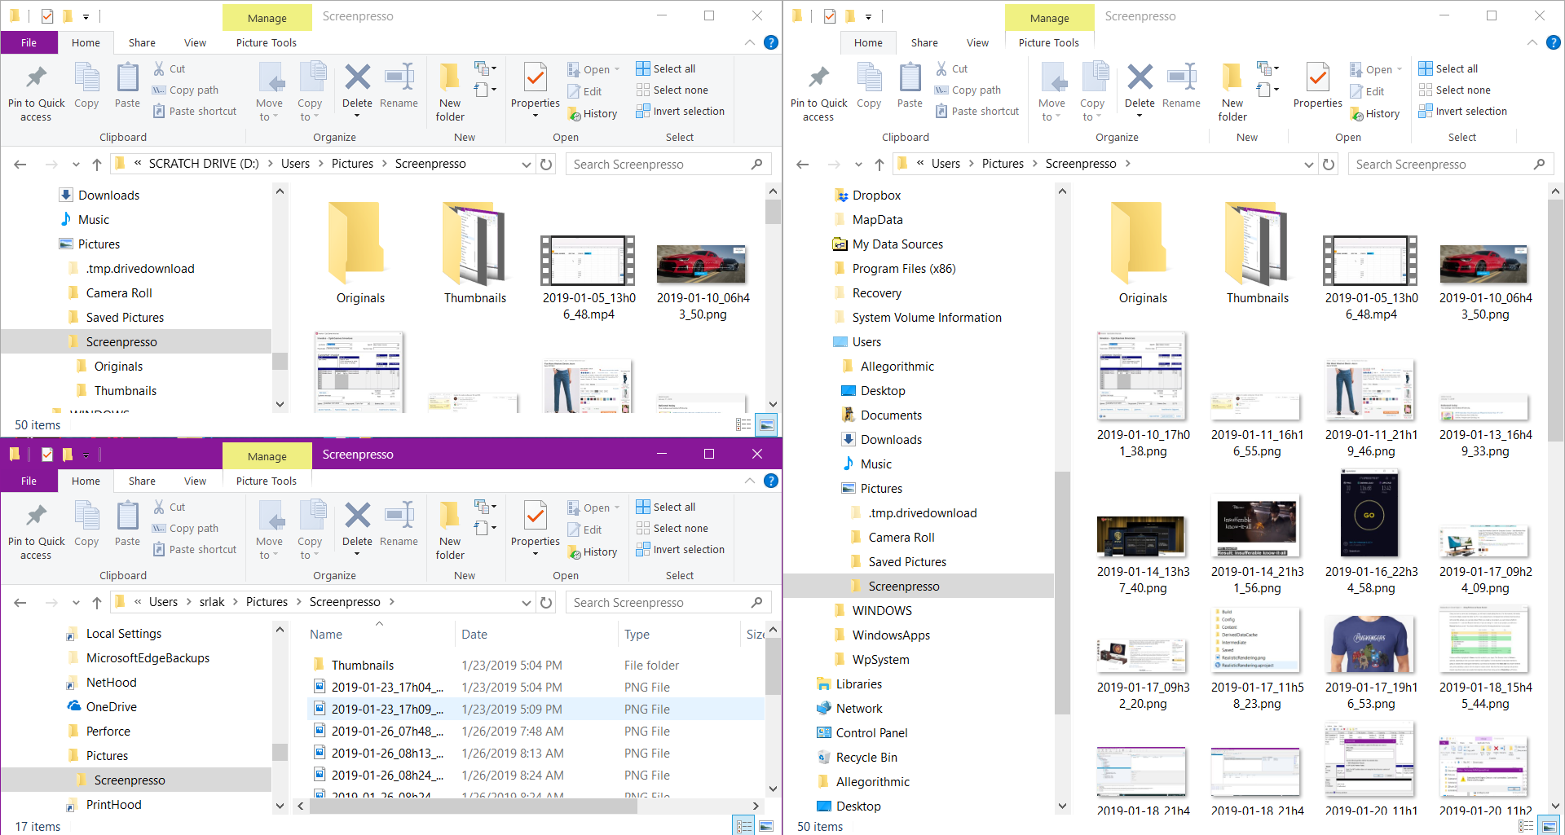The image size is (1565, 835).
Task: Click Delete icon in top-left window ribbon
Action: (x=357, y=78)
